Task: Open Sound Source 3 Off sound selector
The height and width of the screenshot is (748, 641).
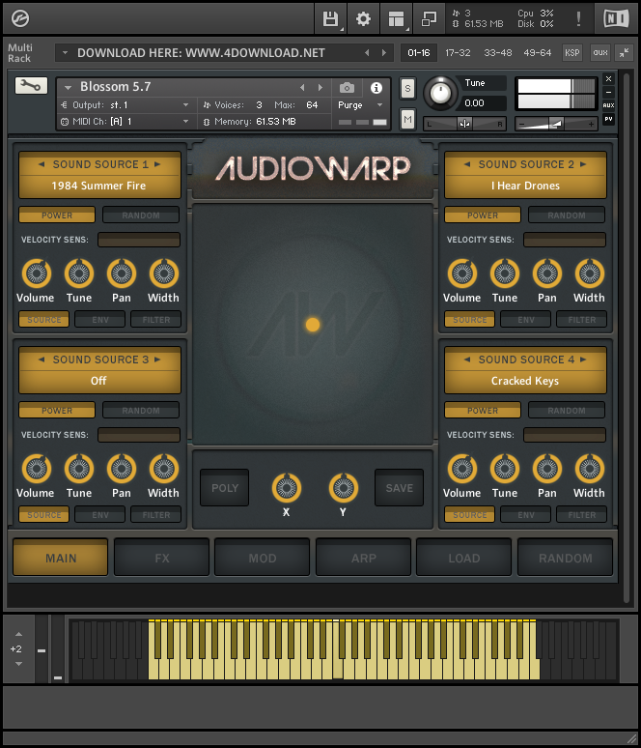Action: coord(99,381)
